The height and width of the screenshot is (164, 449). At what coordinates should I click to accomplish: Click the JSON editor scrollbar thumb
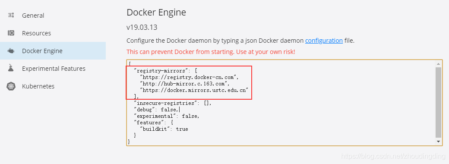(438, 102)
